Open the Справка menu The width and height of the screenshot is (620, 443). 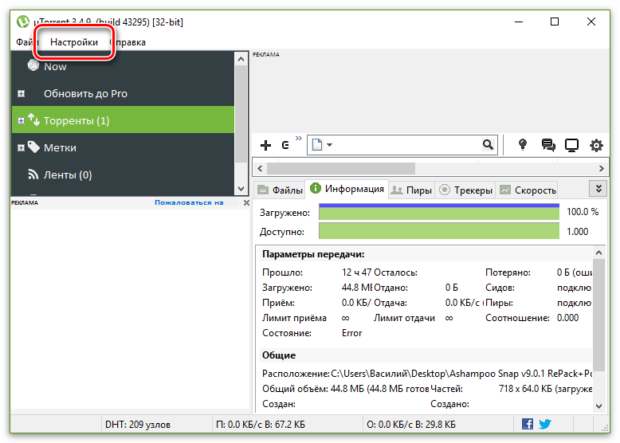tap(128, 42)
